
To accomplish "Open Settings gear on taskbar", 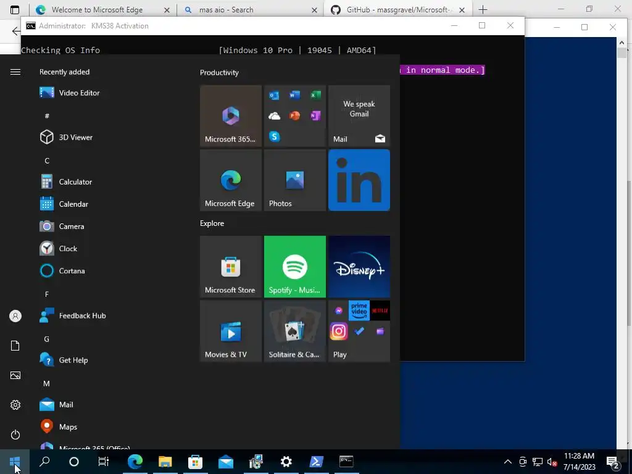I will pyautogui.click(x=286, y=462).
